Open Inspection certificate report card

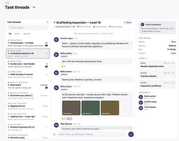[157, 85]
